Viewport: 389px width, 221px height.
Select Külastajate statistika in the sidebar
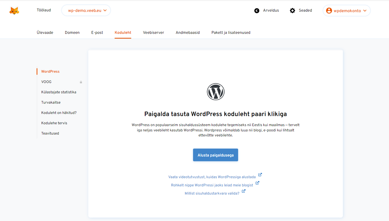pyautogui.click(x=59, y=92)
